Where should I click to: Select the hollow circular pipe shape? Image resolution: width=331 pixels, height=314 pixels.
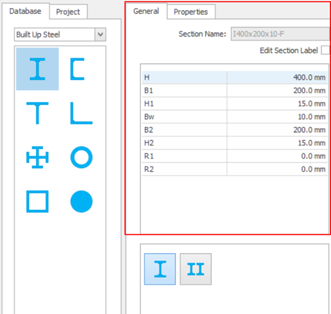81,157
